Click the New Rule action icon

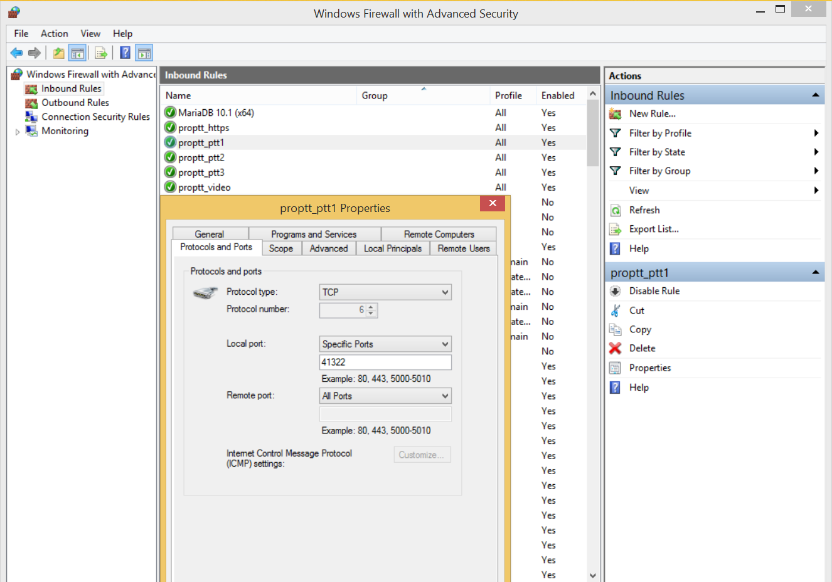(x=616, y=114)
